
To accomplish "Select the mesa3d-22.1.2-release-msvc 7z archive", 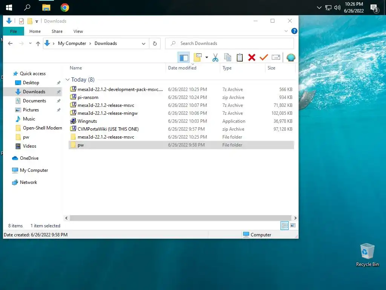I will [182, 105].
